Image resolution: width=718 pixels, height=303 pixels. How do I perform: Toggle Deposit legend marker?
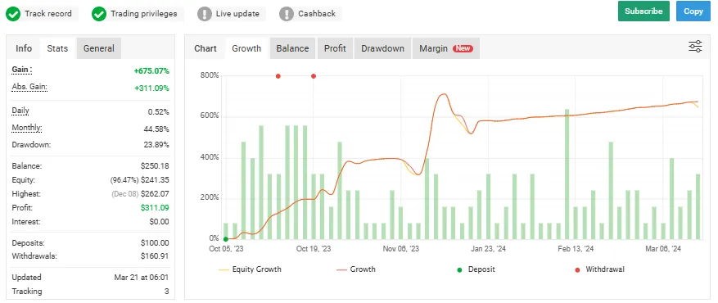pyautogui.click(x=476, y=269)
